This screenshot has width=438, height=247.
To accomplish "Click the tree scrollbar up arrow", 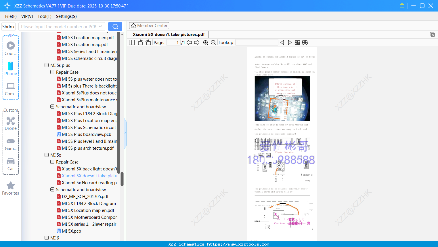I will tap(122, 35).
